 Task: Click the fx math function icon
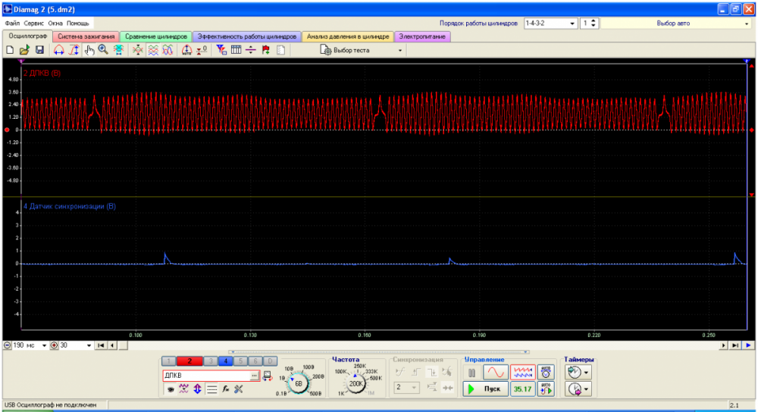pos(226,389)
